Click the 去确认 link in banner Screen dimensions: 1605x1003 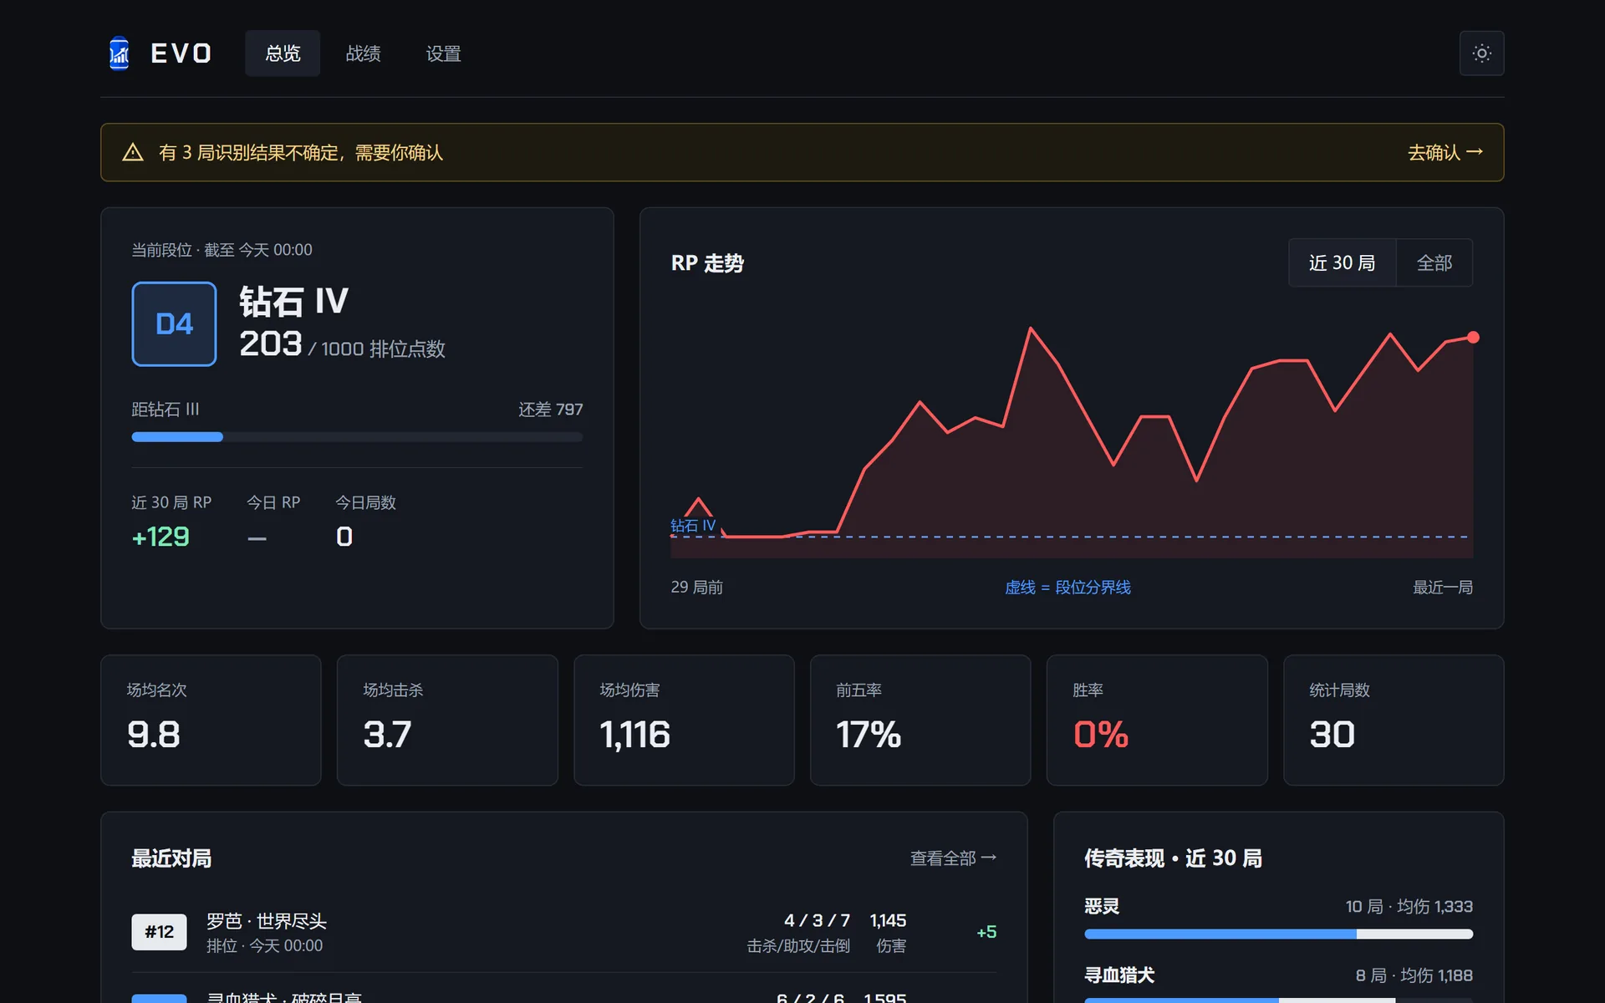(1445, 152)
